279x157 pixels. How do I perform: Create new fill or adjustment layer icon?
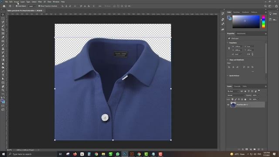click(x=251, y=149)
